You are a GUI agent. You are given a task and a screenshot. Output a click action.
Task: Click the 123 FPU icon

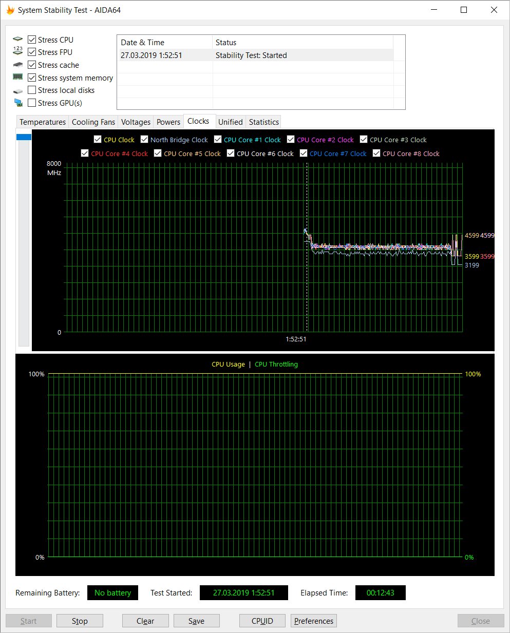[x=18, y=51]
